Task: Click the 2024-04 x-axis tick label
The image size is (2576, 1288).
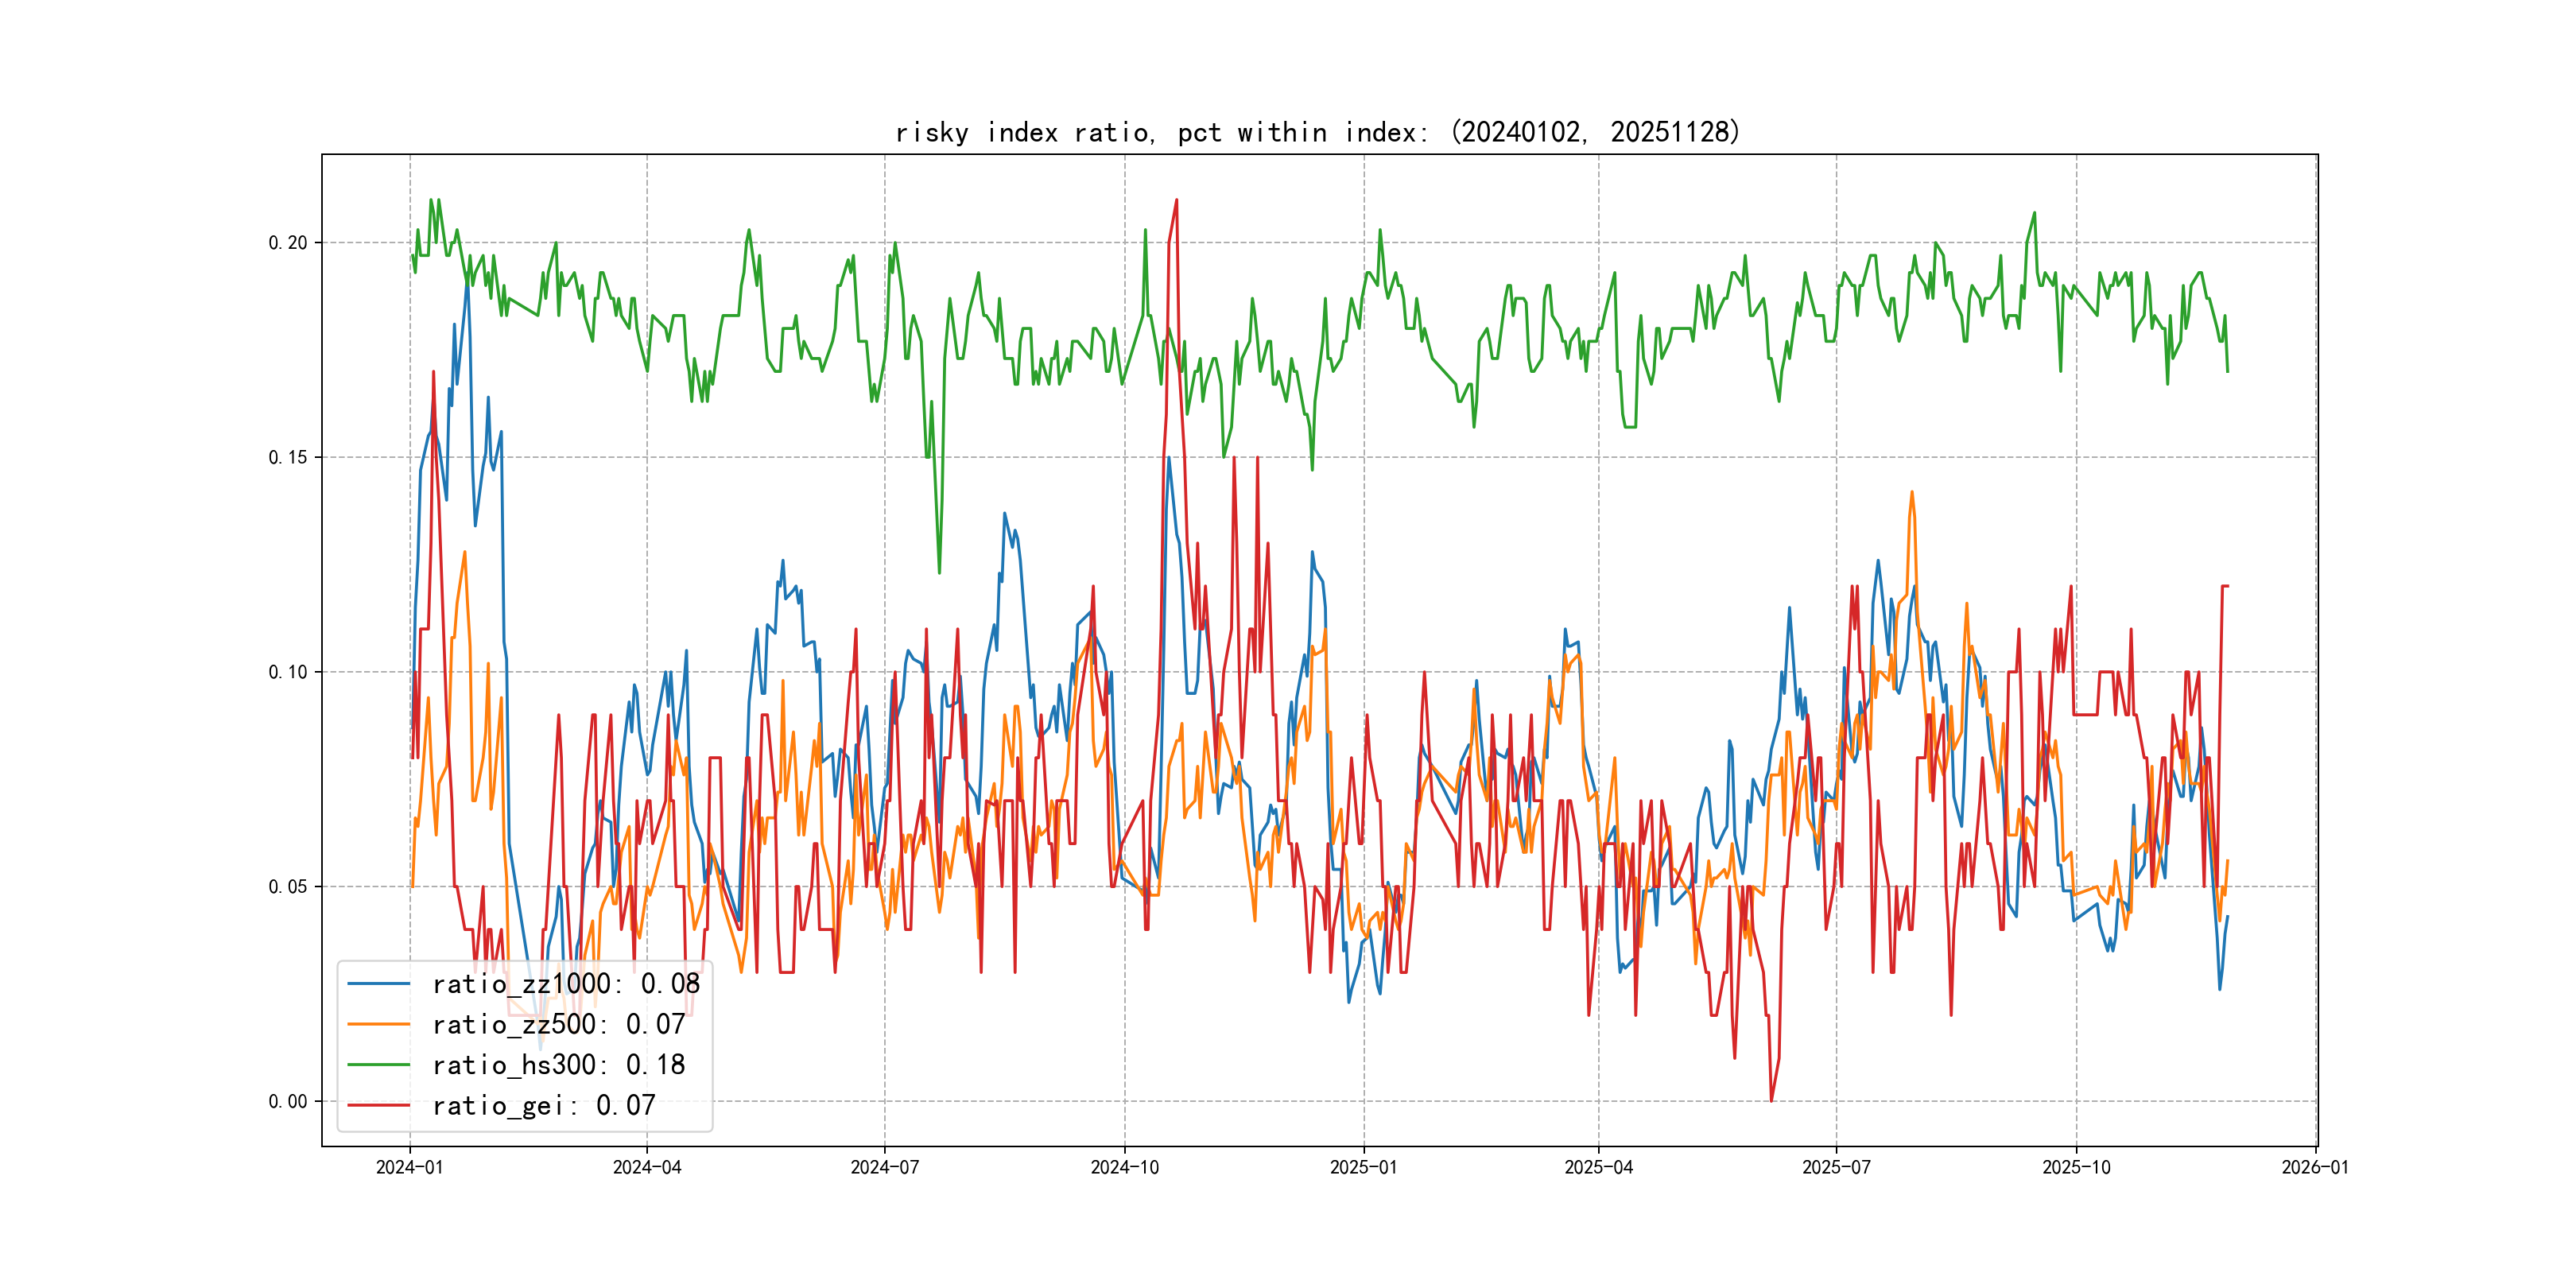Action: pos(647,1167)
